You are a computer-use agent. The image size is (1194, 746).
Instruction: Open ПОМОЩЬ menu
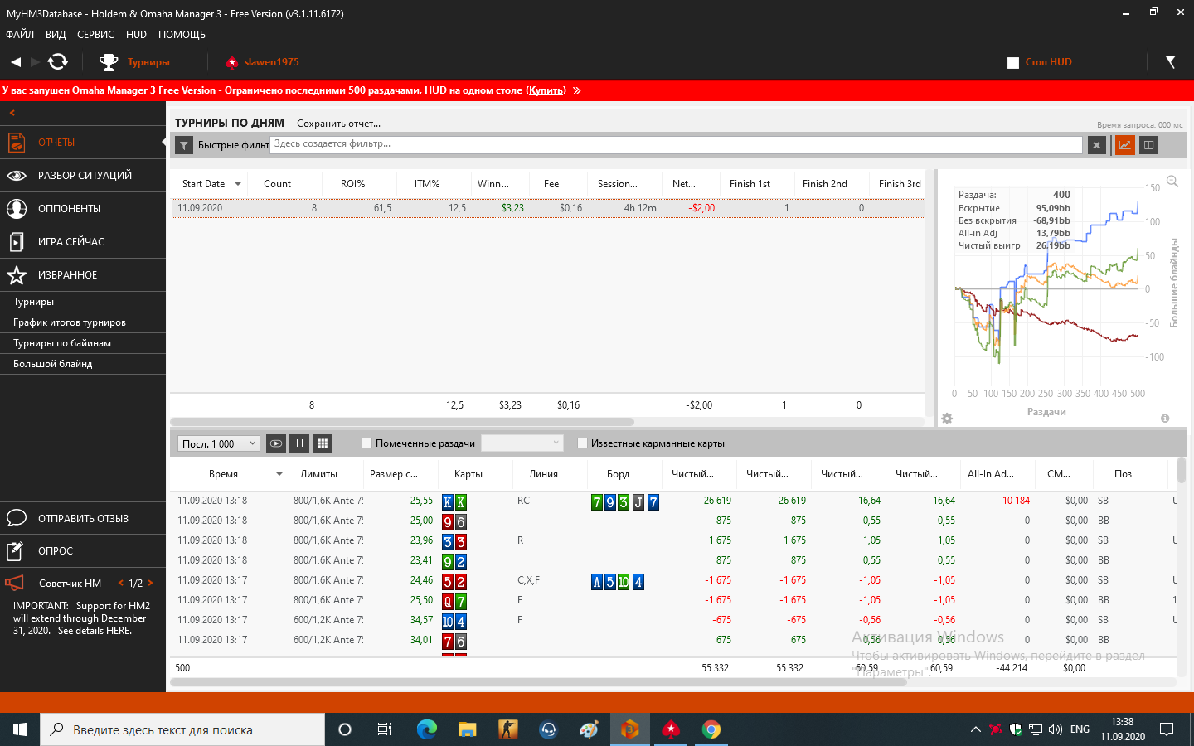[182, 35]
